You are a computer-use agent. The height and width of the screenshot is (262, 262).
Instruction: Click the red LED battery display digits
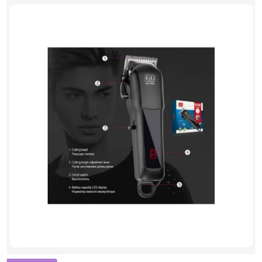click(153, 154)
